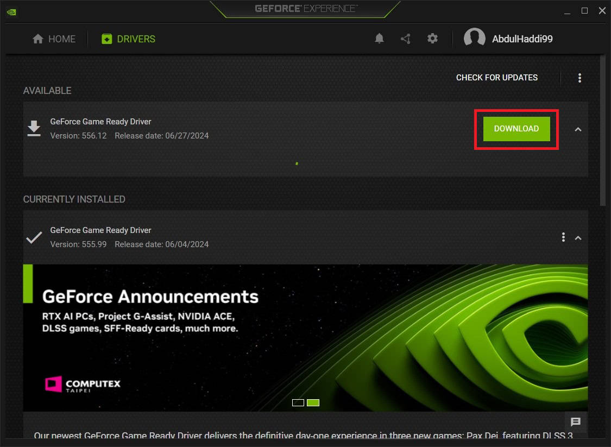Click the home house icon
The width and height of the screenshot is (611, 447).
[x=38, y=39]
